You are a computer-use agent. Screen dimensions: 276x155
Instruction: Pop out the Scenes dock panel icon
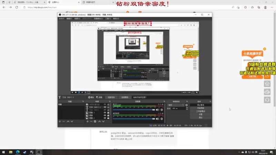83,101
